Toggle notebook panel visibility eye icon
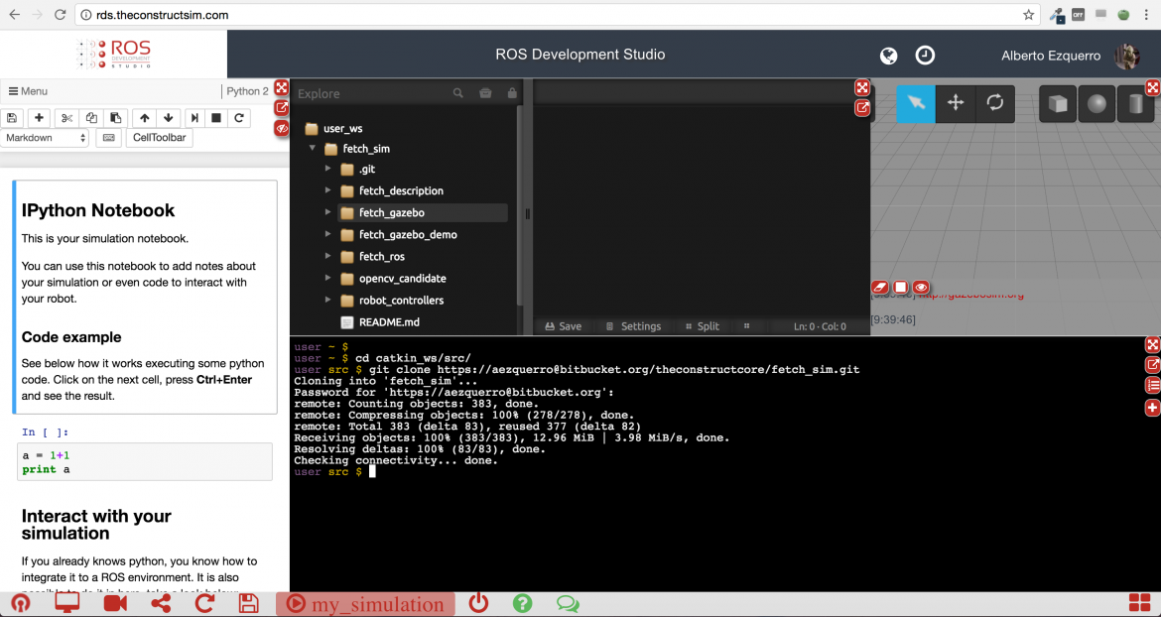Image resolution: width=1161 pixels, height=617 pixels. pos(282,128)
